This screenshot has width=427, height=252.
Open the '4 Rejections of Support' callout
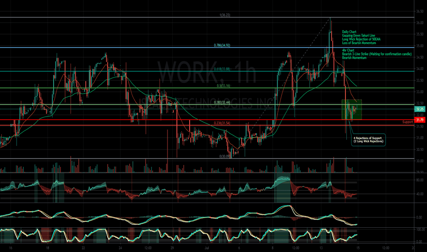[x=368, y=140]
